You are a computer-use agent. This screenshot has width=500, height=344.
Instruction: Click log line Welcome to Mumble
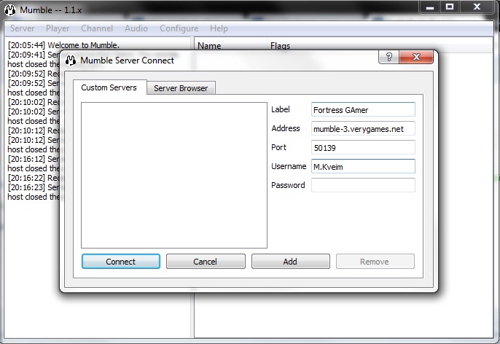tap(64, 45)
